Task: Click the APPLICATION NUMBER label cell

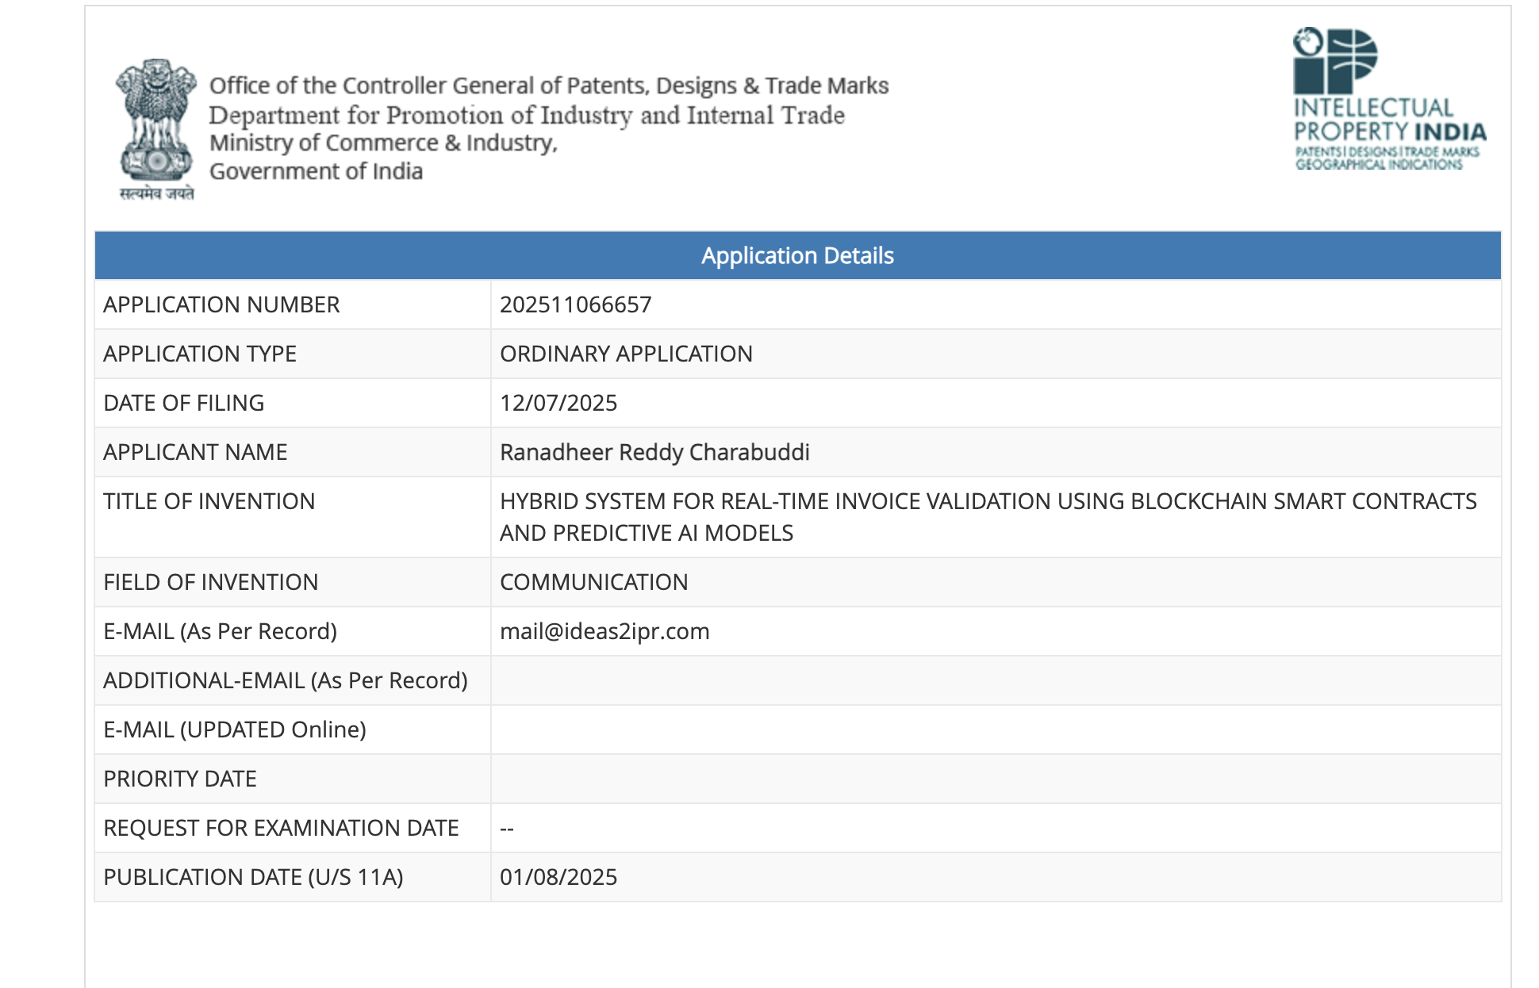Action: pyautogui.click(x=293, y=304)
